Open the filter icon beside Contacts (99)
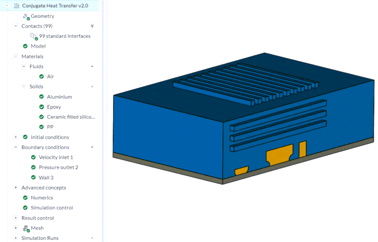This screenshot has width=378, height=242. [x=92, y=26]
